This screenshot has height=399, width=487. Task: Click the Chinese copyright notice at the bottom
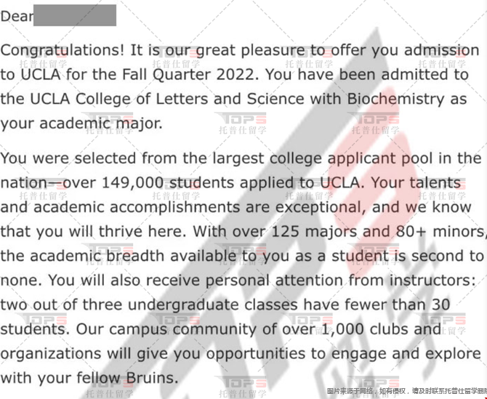406,391
